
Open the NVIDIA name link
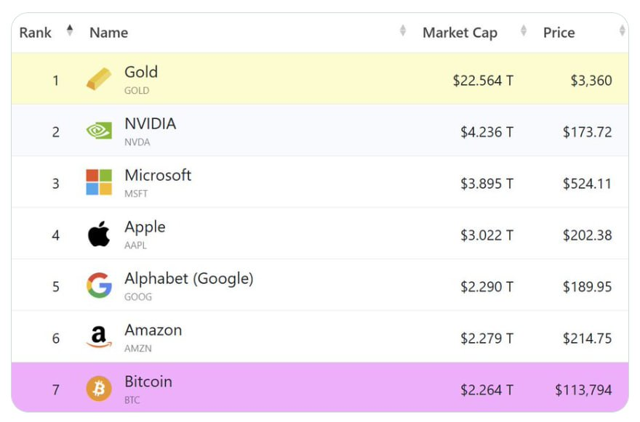[x=150, y=124]
